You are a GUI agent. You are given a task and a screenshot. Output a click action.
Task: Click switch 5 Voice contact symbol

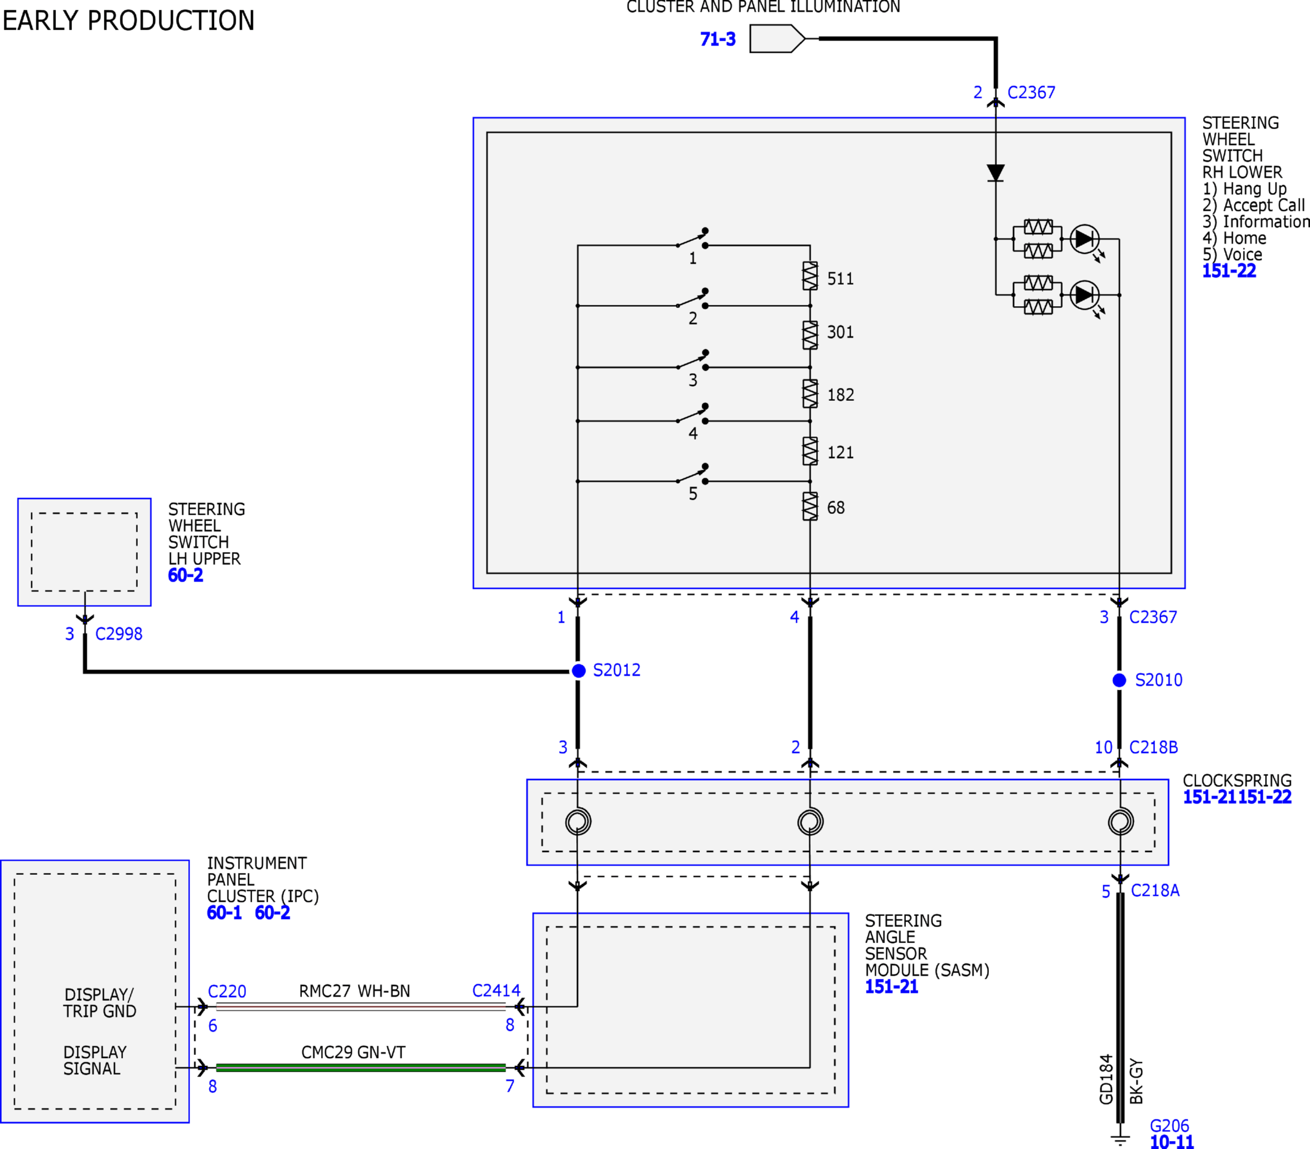tap(693, 474)
